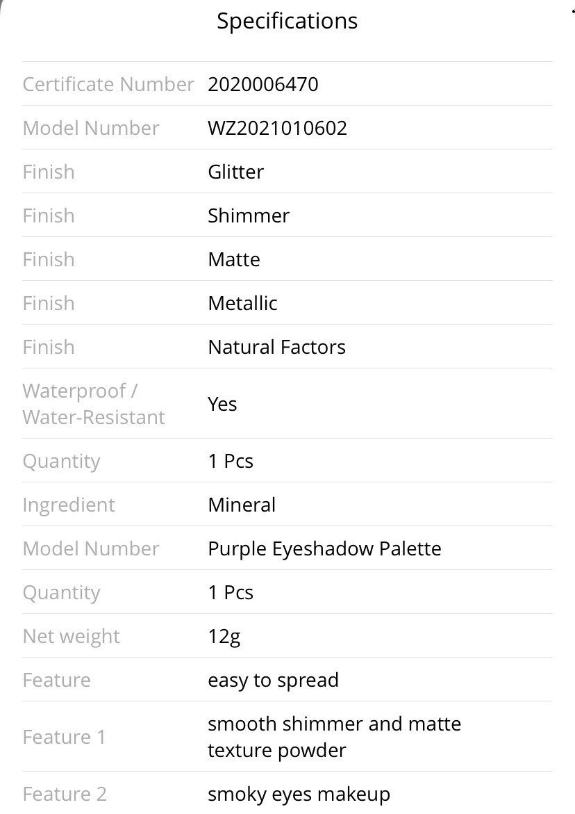Select the easy to spread feature
Image resolution: width=575 pixels, height=814 pixels.
click(273, 680)
